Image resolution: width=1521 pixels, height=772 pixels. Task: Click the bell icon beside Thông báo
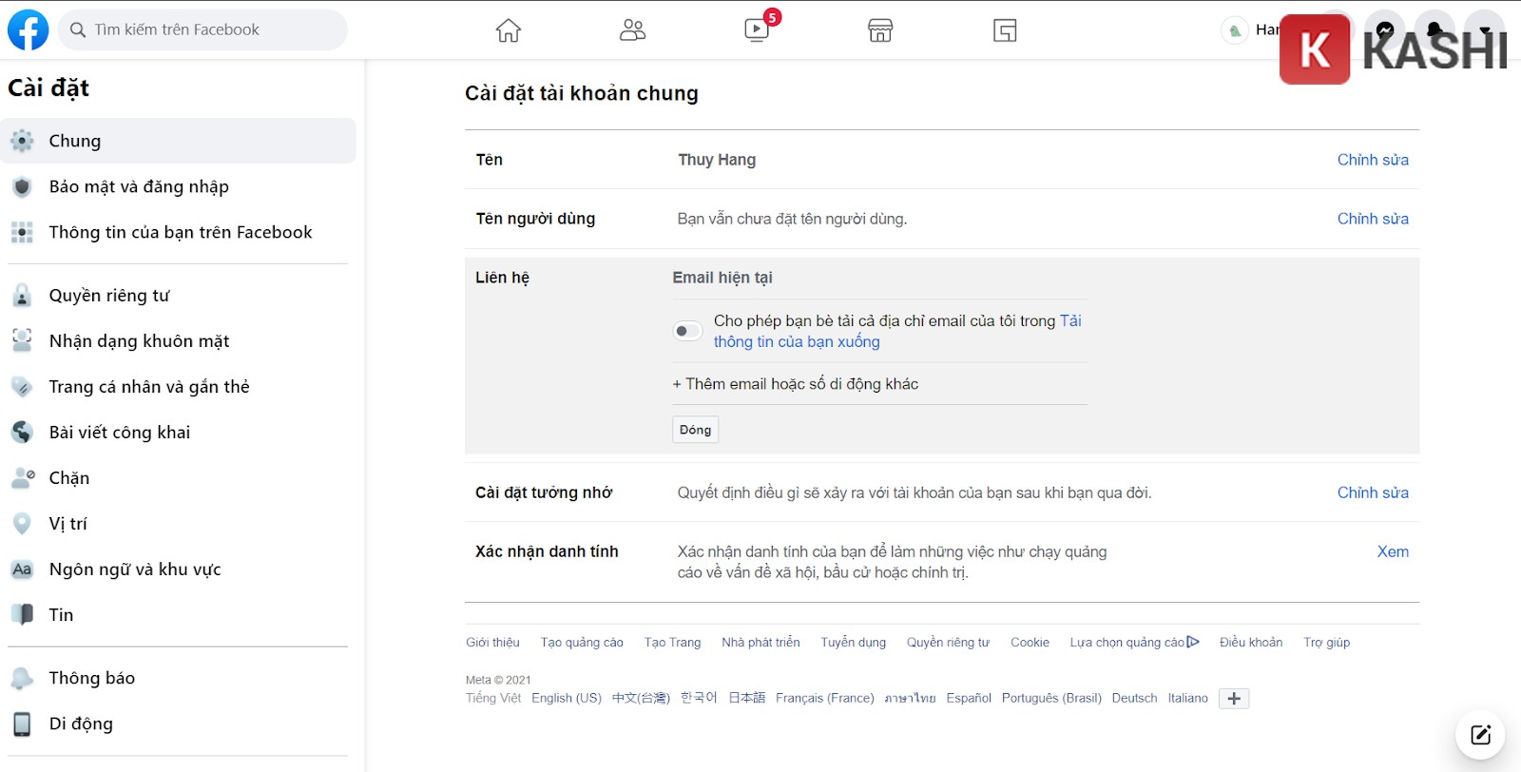tap(22, 678)
